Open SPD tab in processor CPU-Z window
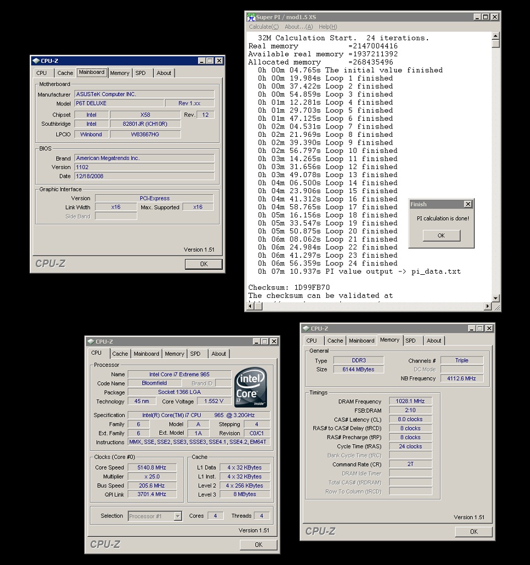 click(195, 354)
